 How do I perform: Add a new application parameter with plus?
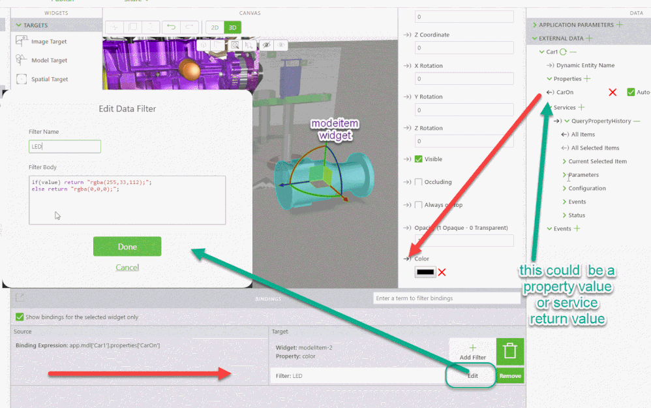(620, 25)
